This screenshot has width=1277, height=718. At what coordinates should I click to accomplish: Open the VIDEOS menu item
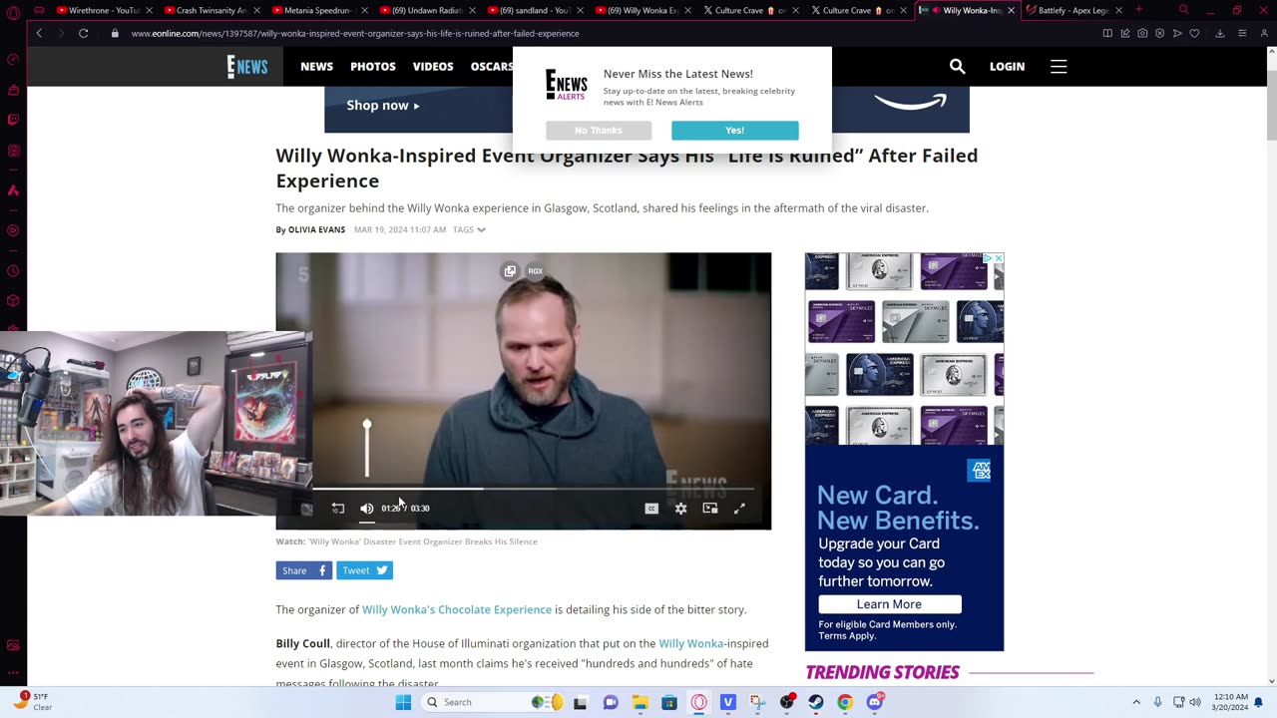(433, 67)
